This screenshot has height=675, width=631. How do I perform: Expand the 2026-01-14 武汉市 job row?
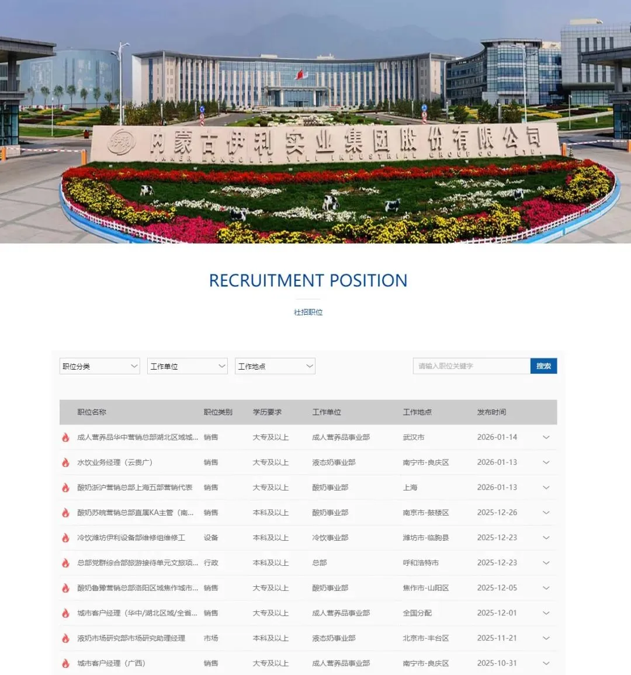pyautogui.click(x=546, y=437)
